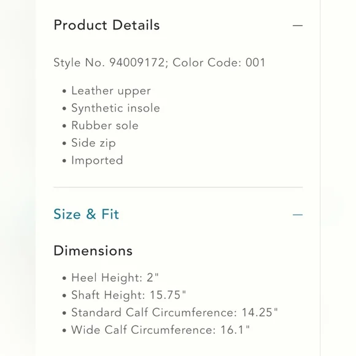356x356 pixels.
Task: Click the Dimensions subheading
Action: click(x=93, y=251)
